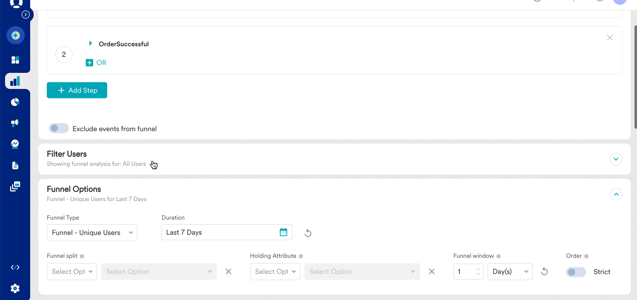637x300 pixels.
Task: Expand the sidebar with the arrow circle
Action: pyautogui.click(x=26, y=15)
